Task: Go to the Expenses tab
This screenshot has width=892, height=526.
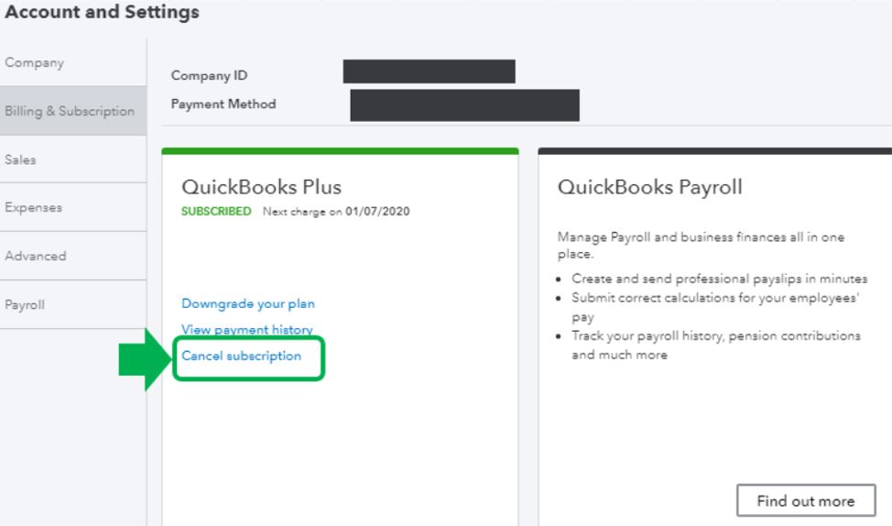Action: pos(34,207)
